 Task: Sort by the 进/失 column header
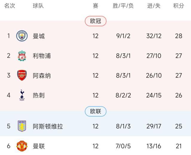(x=154, y=6)
